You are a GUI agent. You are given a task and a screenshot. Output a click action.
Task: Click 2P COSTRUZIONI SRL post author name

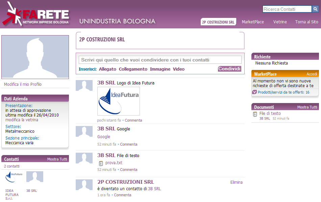pyautogui.click(x=126, y=182)
